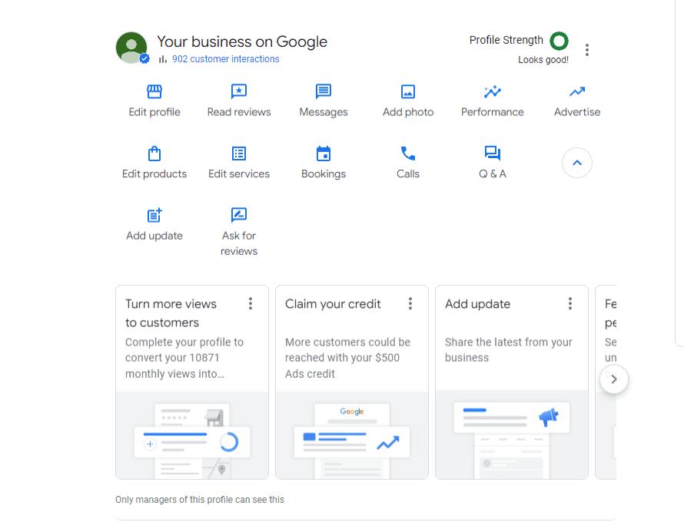Select the Edit services icon
Viewport: 684px width, 532px height.
(239, 153)
